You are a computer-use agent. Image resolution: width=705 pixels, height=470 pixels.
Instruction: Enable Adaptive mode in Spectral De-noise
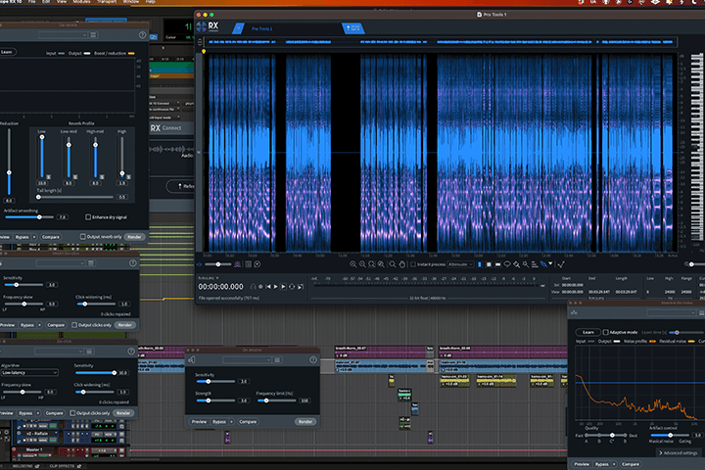(x=606, y=332)
